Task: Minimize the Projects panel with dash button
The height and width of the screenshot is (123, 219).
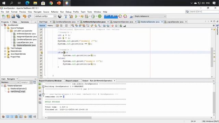Action: (x=35, y=22)
